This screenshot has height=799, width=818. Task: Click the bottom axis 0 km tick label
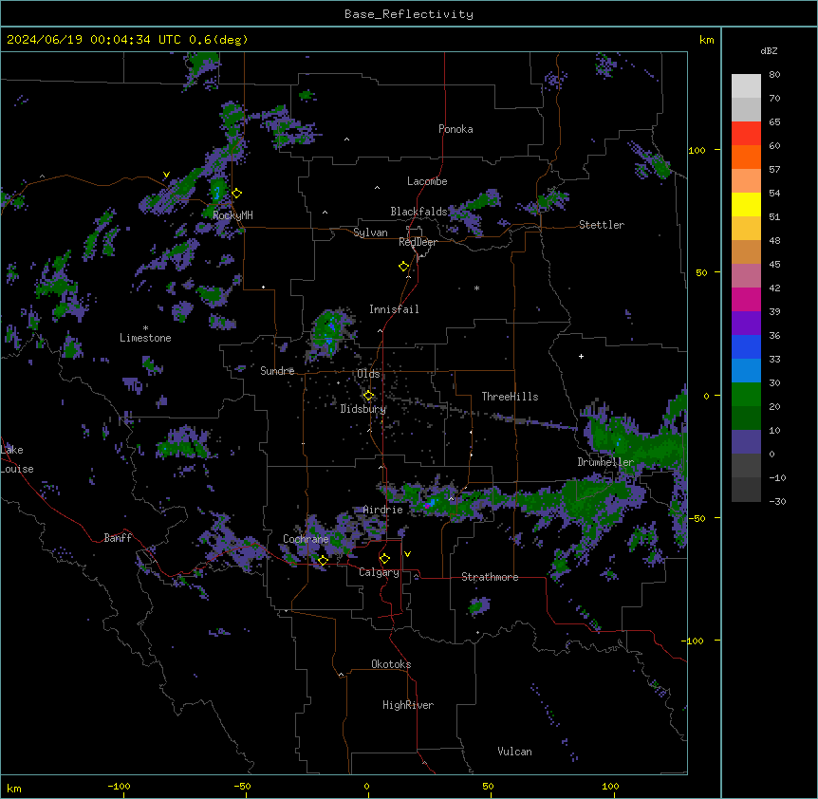366,786
